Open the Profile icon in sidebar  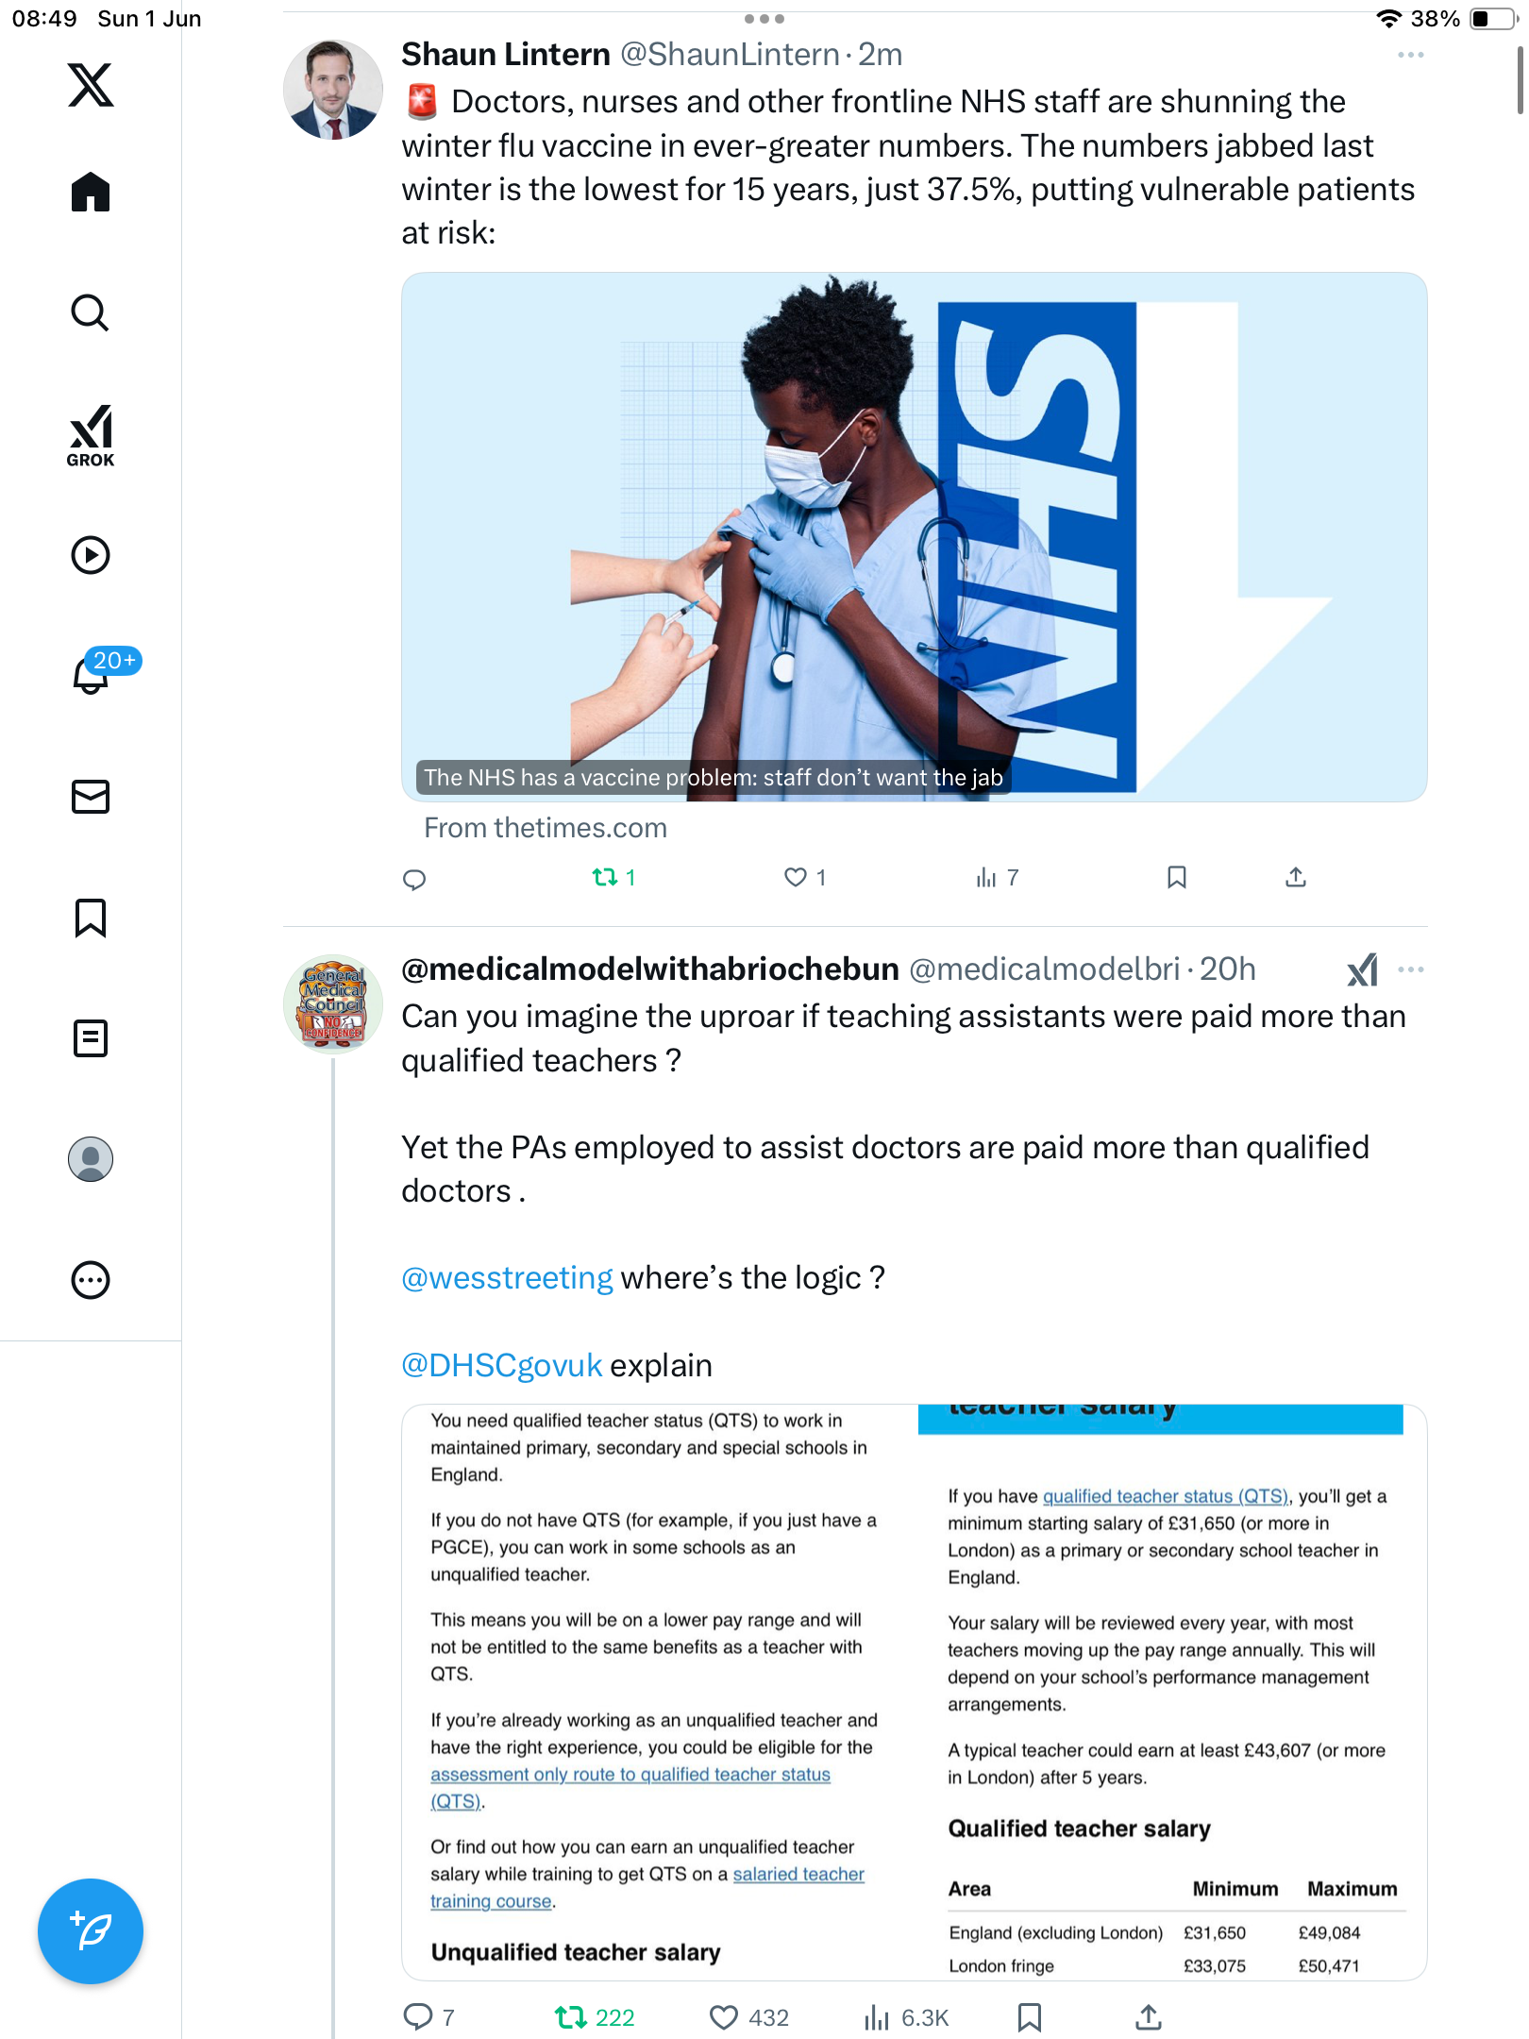pyautogui.click(x=91, y=1159)
